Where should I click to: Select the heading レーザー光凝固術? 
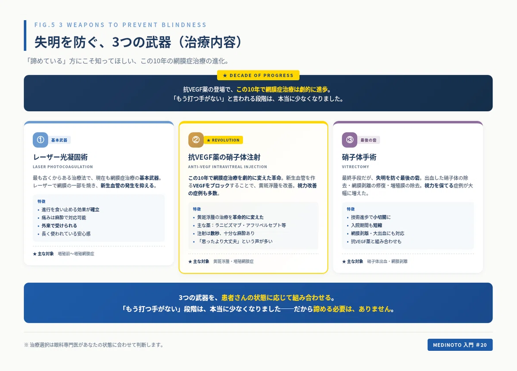tap(60, 157)
